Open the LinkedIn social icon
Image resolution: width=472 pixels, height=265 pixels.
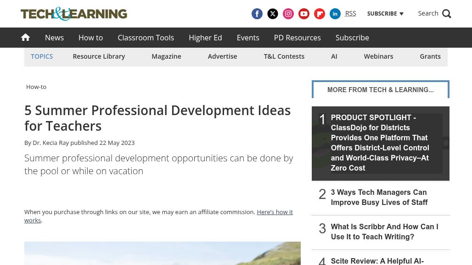tap(335, 14)
